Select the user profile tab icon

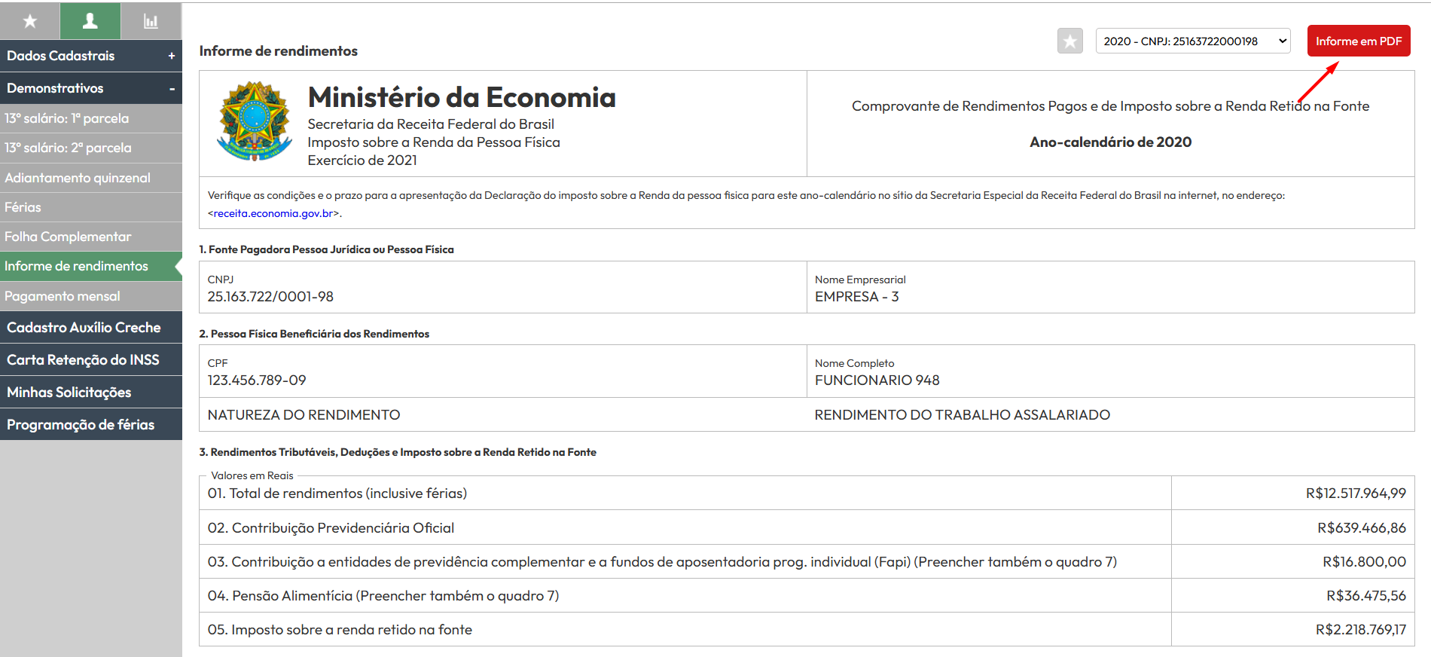point(90,21)
